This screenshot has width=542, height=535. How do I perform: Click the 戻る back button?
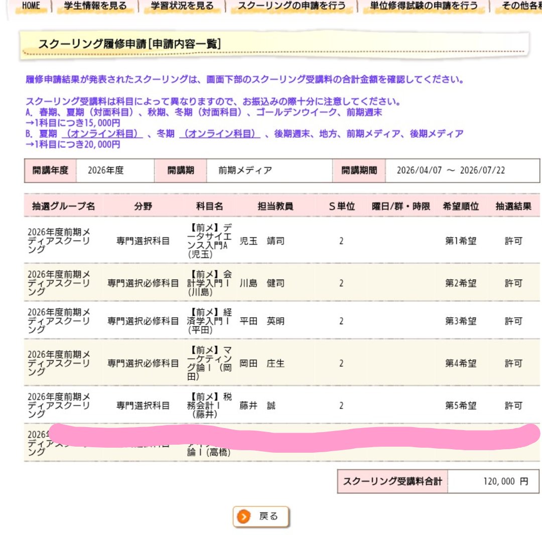[260, 516]
